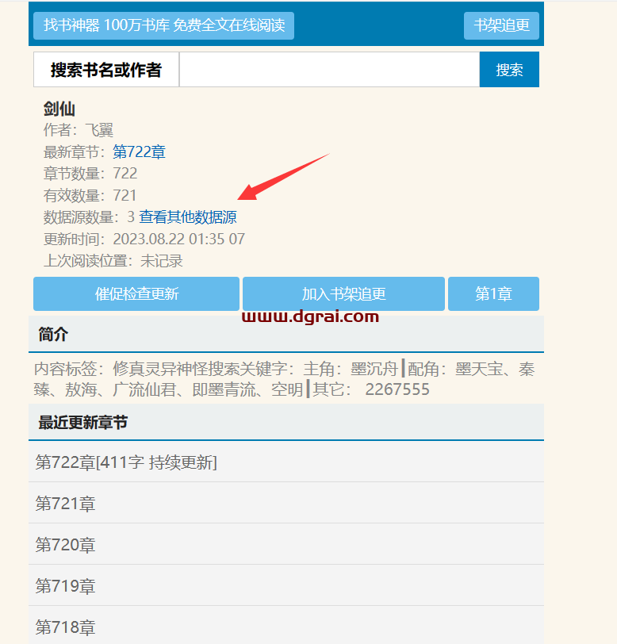Click the 催促检查更新 button
Screen dimensions: 617x644
136,293
